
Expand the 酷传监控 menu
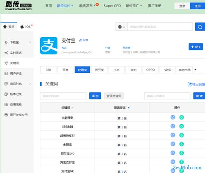tap(65, 6)
